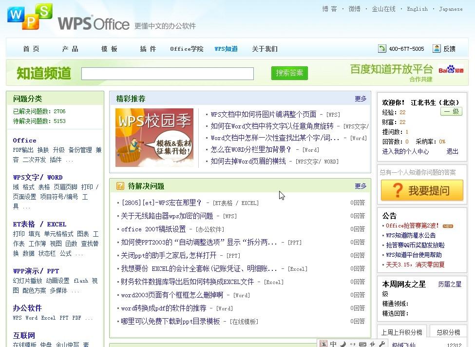Open announcement Office抢答赛第2波！
Viewport: 475px width, 347px height.
click(412, 225)
